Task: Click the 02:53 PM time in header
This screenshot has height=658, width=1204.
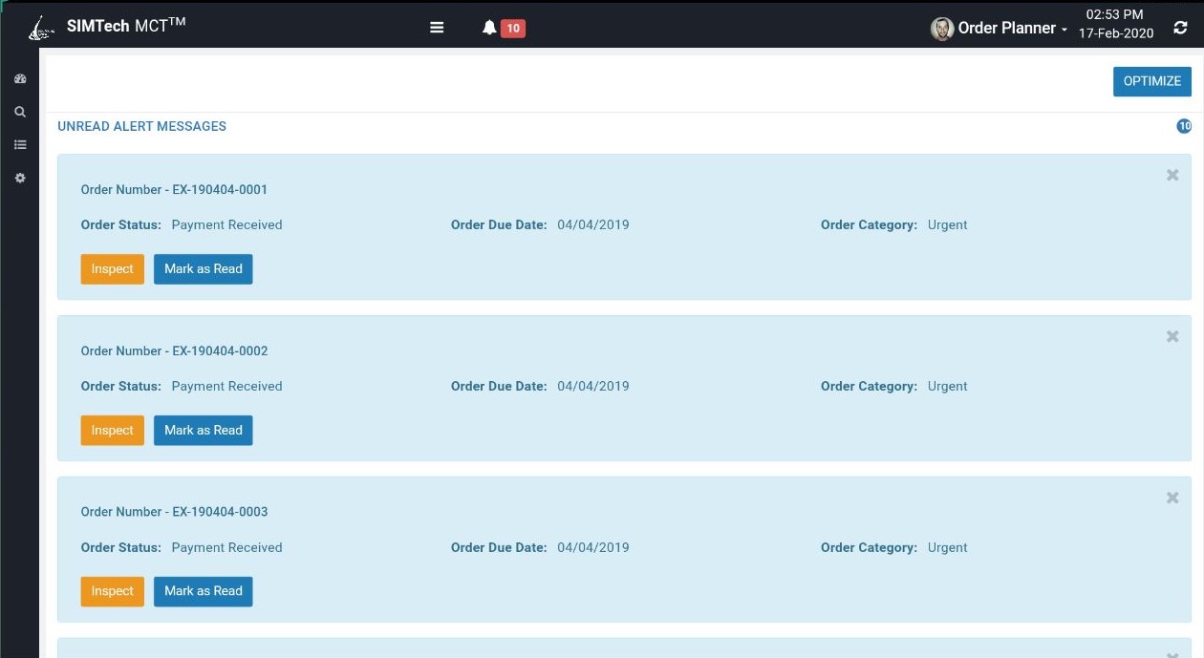Action: coord(1115,15)
